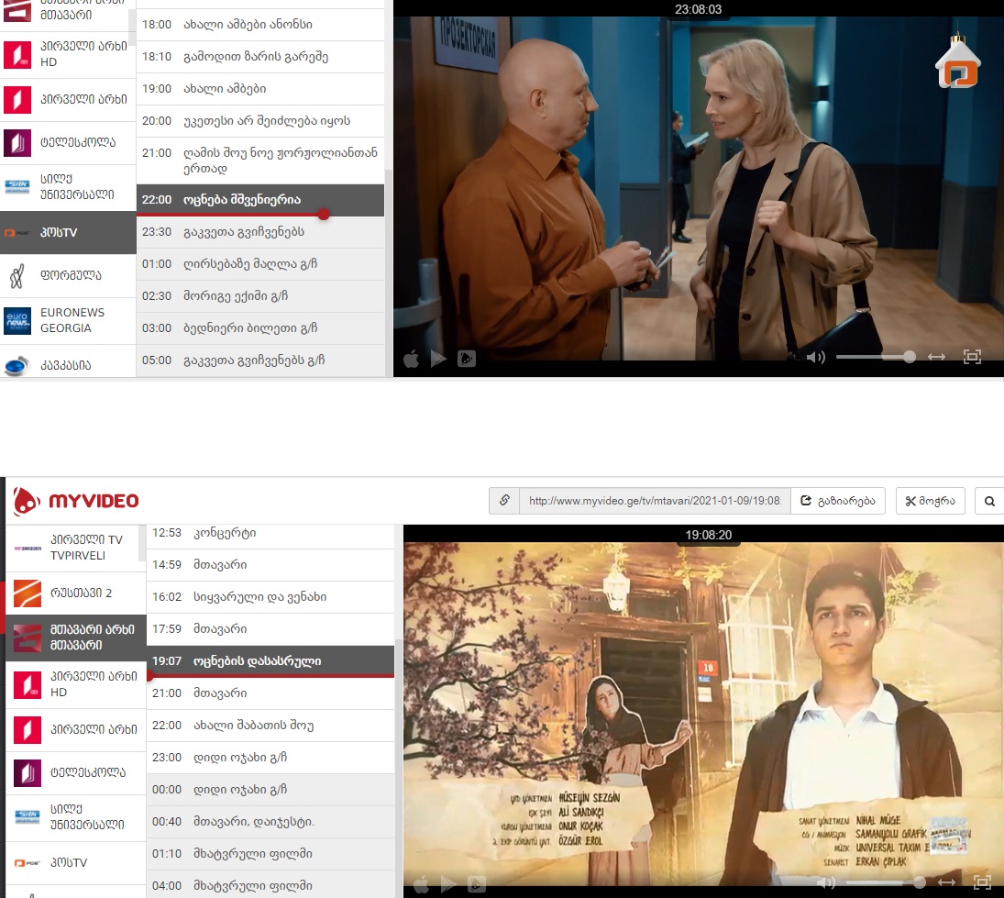The height and width of the screenshot is (898, 1004).
Task: Click the რუსთავი 2 channel logo
Action: point(28,593)
